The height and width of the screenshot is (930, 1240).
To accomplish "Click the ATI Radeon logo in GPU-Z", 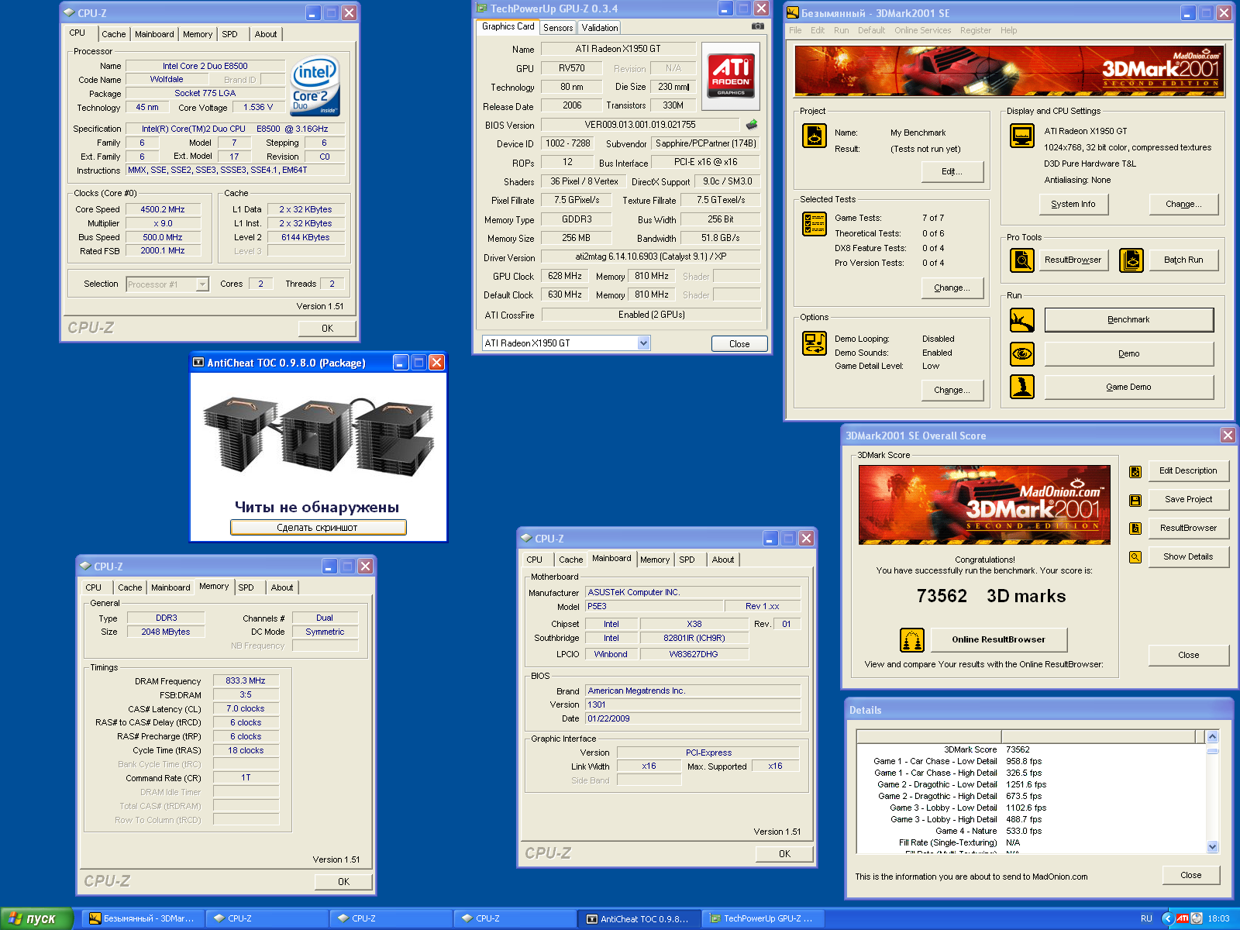I will pyautogui.click(x=731, y=76).
